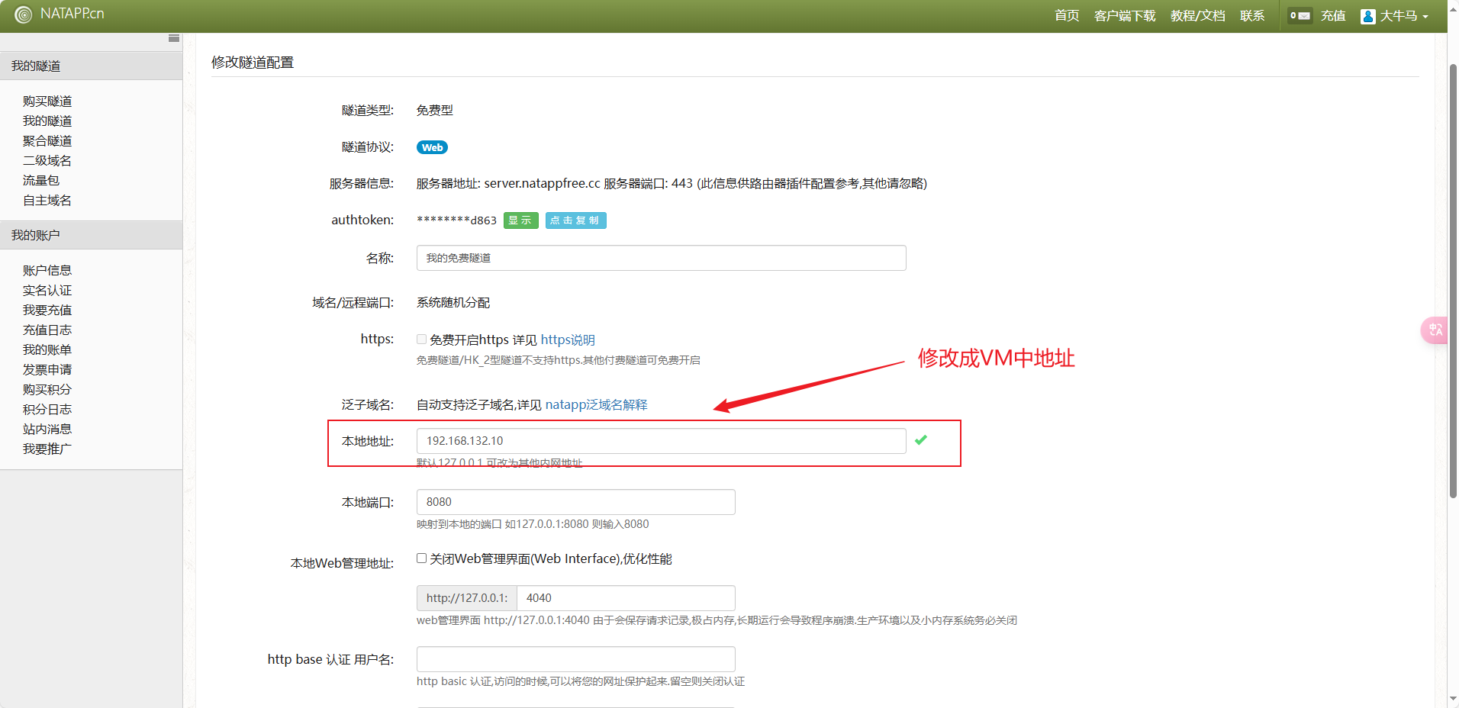Screen dimensions: 1459x708
Task: Focus the 名称 tunnel name field
Action: click(661, 258)
